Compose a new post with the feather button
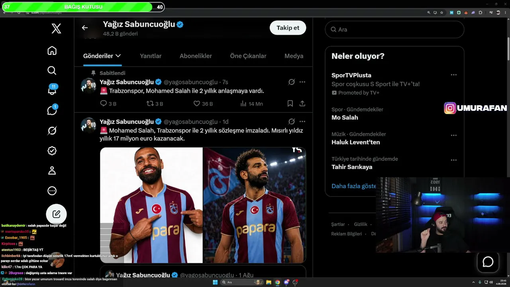The width and height of the screenshot is (510, 287). click(x=56, y=214)
